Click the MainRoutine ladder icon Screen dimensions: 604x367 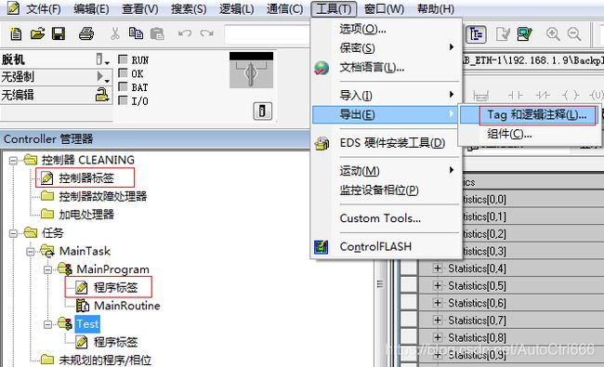(83, 306)
